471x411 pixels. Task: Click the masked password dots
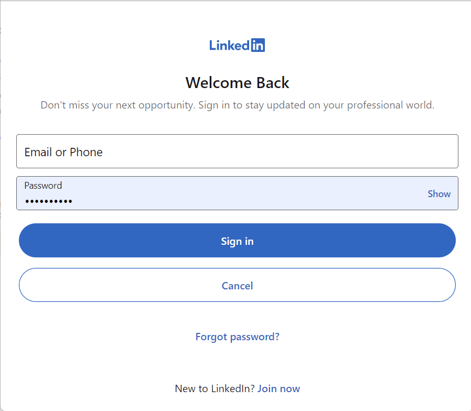(48, 201)
